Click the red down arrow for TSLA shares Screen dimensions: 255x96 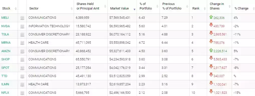click(x=211, y=33)
